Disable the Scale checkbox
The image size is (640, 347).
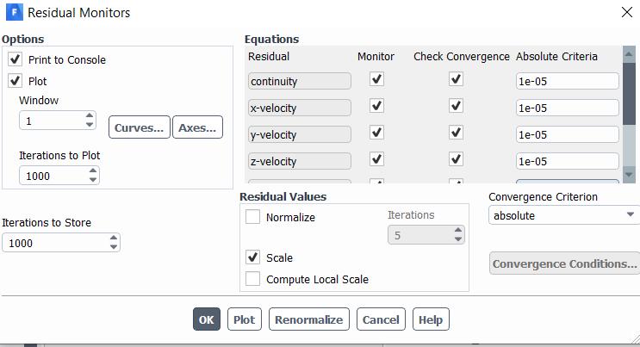tap(252, 257)
